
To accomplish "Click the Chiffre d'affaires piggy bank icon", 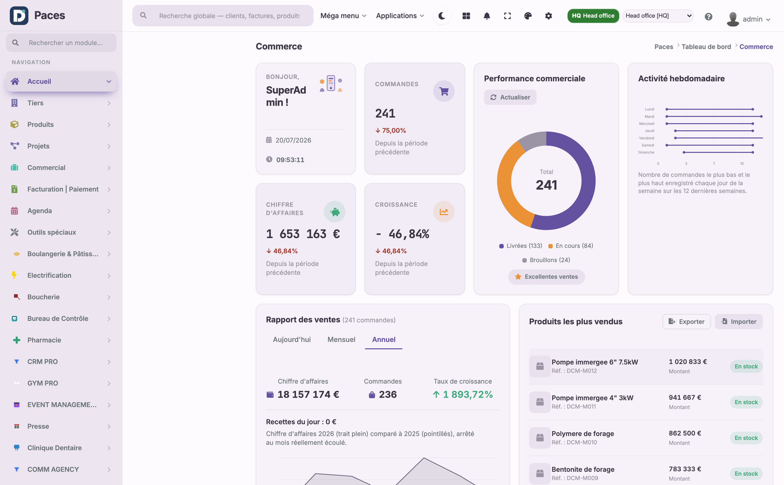I will coord(334,211).
